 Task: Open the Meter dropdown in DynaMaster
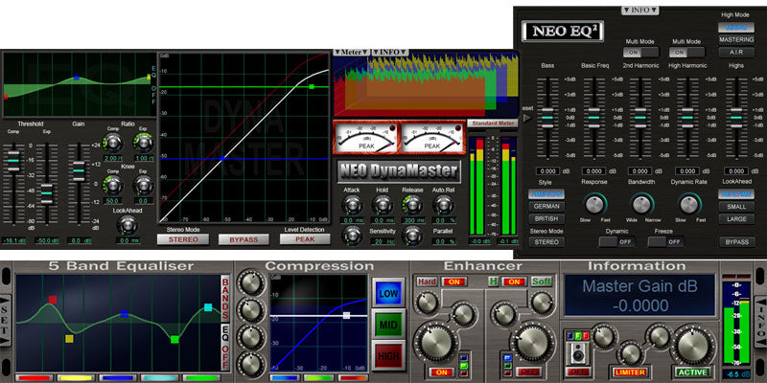point(351,52)
